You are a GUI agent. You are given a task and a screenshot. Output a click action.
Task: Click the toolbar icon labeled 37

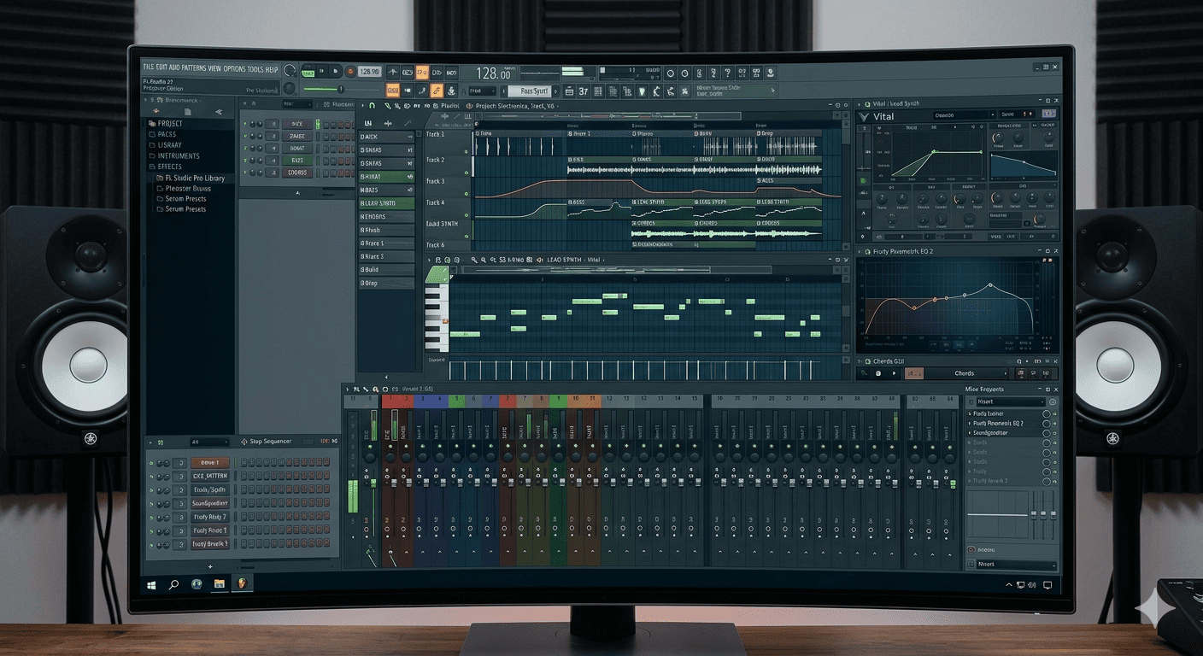pyautogui.click(x=583, y=91)
